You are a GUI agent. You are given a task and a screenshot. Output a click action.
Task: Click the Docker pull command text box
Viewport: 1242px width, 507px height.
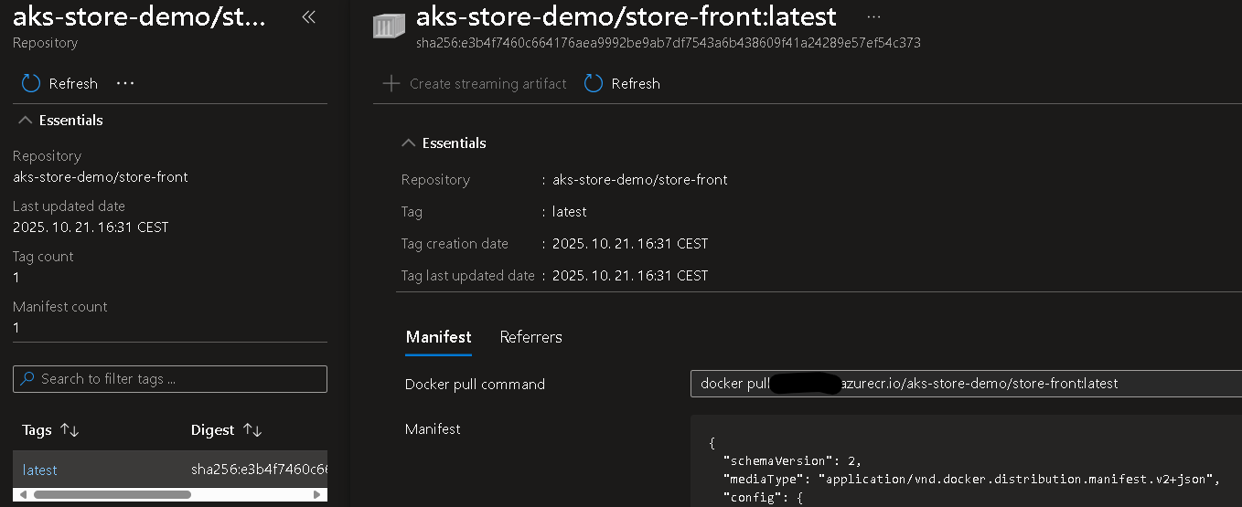tap(960, 384)
